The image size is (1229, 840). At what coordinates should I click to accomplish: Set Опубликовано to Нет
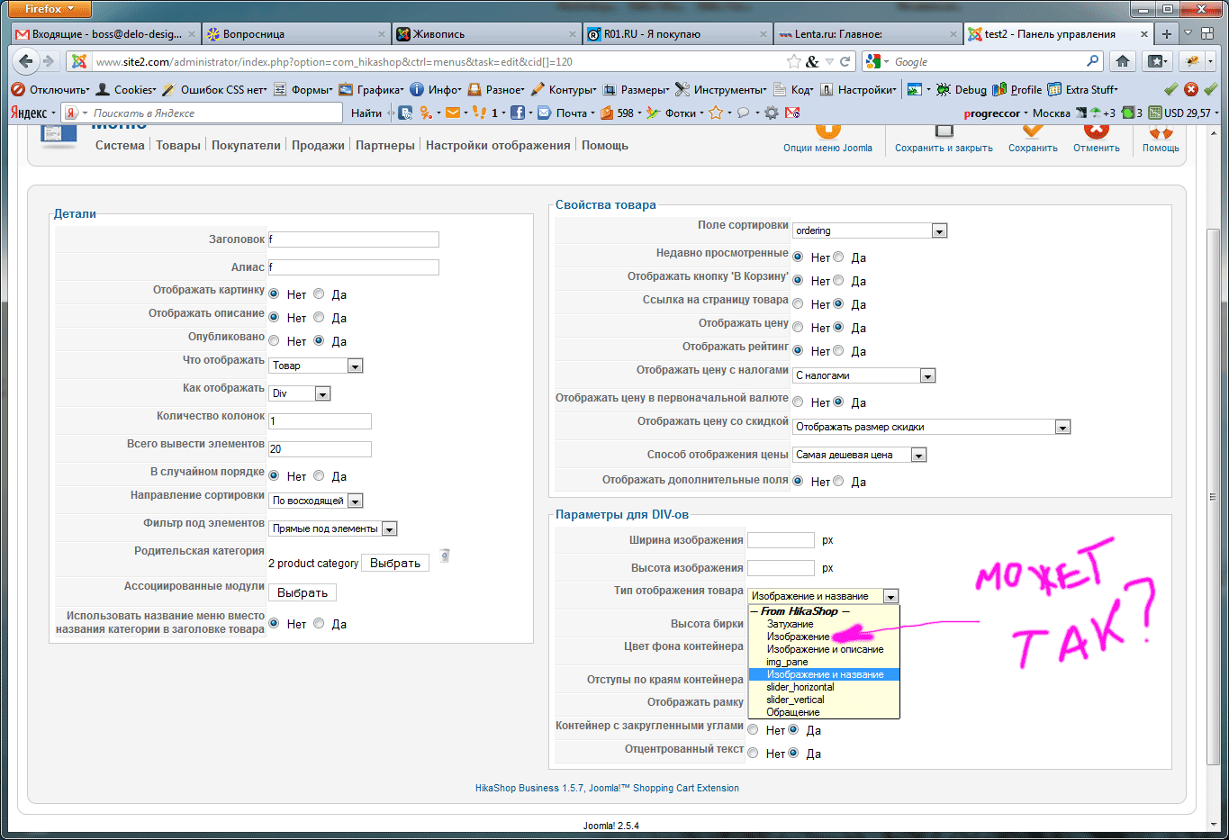pyautogui.click(x=274, y=340)
